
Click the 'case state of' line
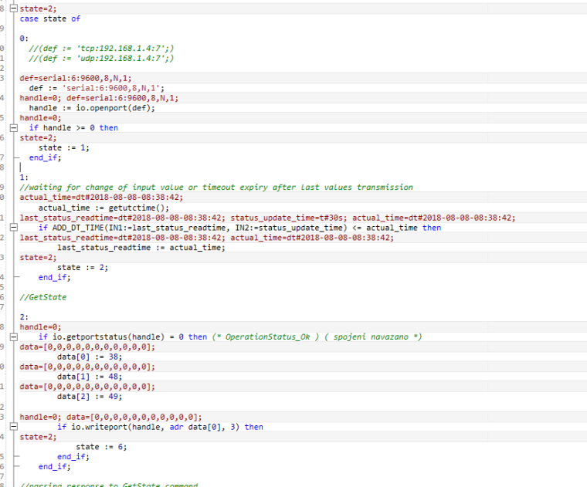pos(50,19)
